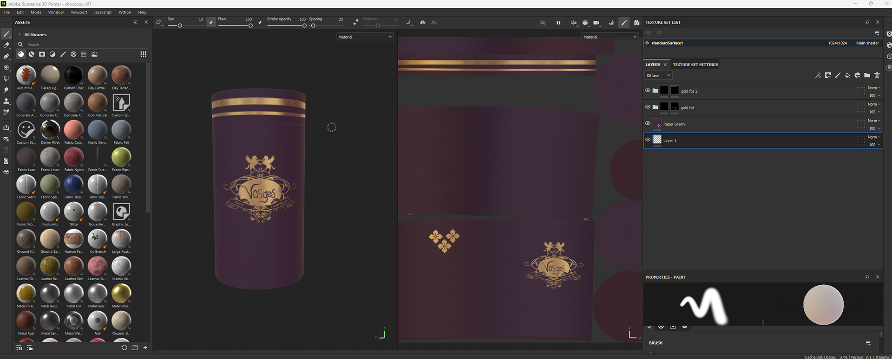Hide the Paper Grainy layer
This screenshot has width=892, height=359.
click(x=648, y=123)
